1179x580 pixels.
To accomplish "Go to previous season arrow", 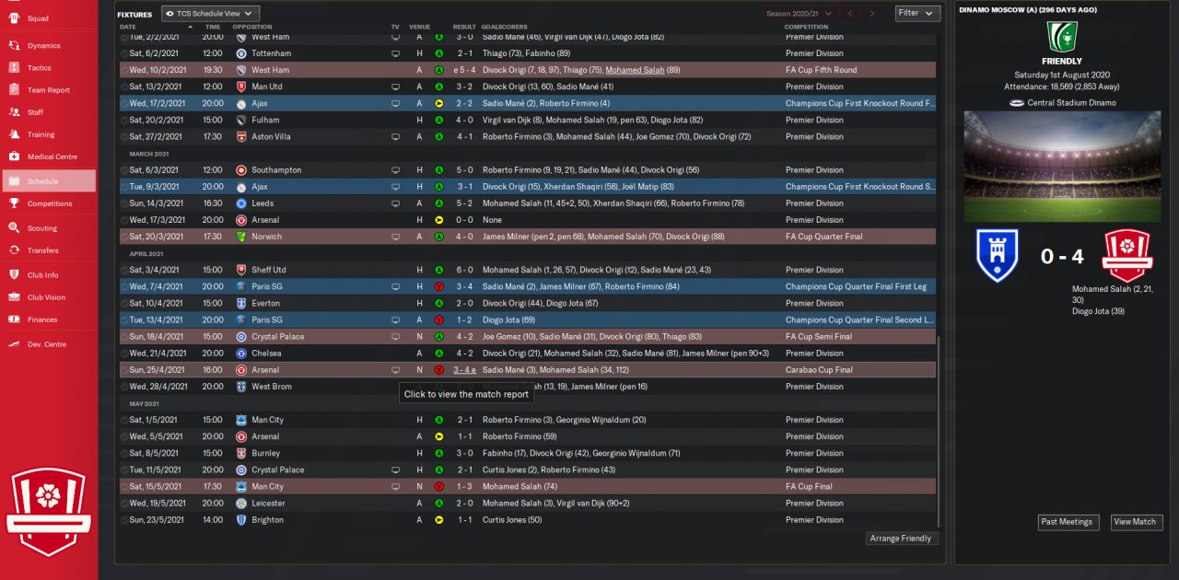I will tap(850, 13).
